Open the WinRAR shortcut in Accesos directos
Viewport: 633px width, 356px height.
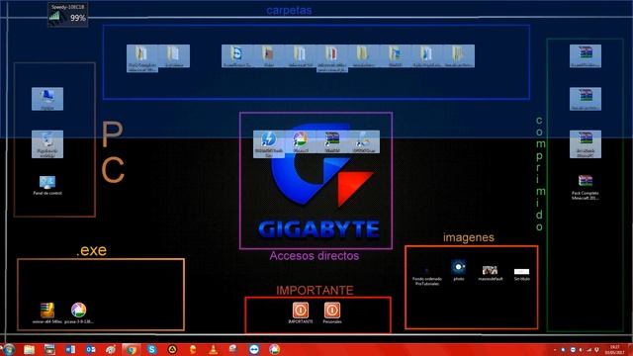point(332,142)
